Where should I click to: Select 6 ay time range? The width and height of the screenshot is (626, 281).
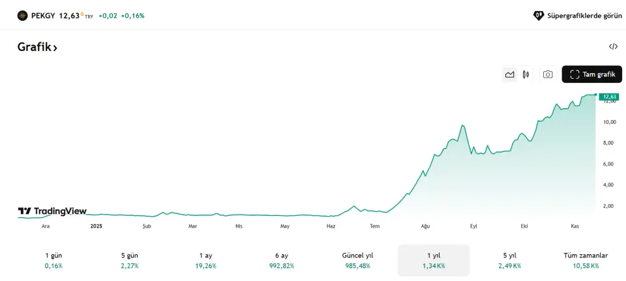click(x=281, y=260)
